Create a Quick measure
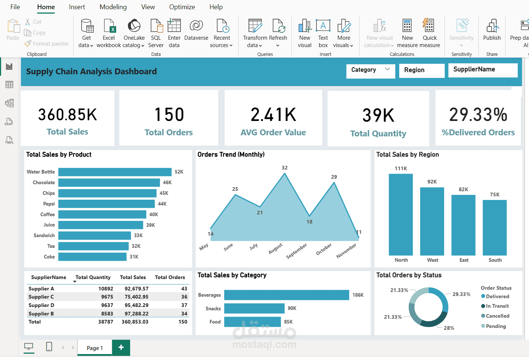 point(429,33)
